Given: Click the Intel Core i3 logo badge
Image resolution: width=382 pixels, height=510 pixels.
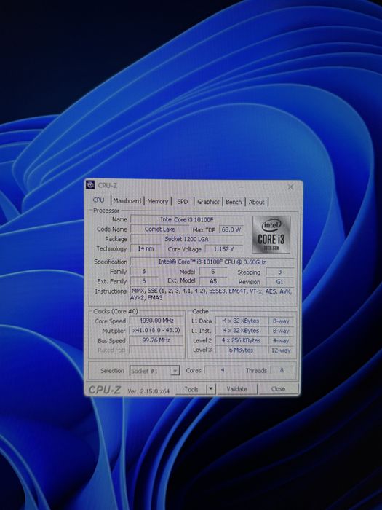Looking at the screenshot, I should coord(271,234).
